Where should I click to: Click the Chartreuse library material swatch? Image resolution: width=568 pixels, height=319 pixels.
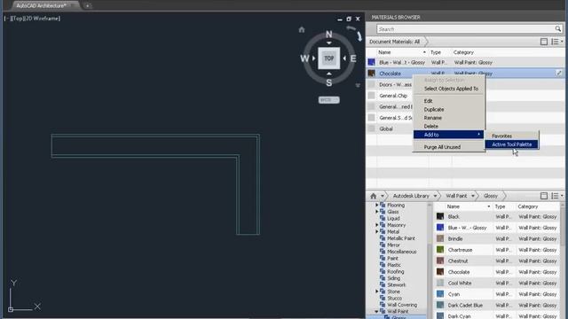(x=440, y=250)
